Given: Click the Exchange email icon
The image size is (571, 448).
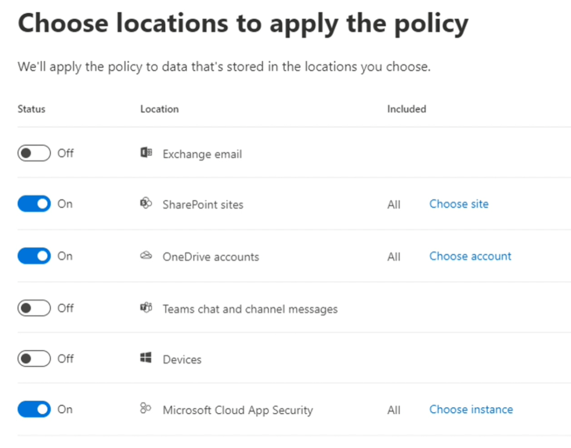Looking at the screenshot, I should [146, 153].
